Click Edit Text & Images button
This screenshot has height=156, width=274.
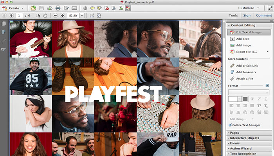click(x=249, y=32)
